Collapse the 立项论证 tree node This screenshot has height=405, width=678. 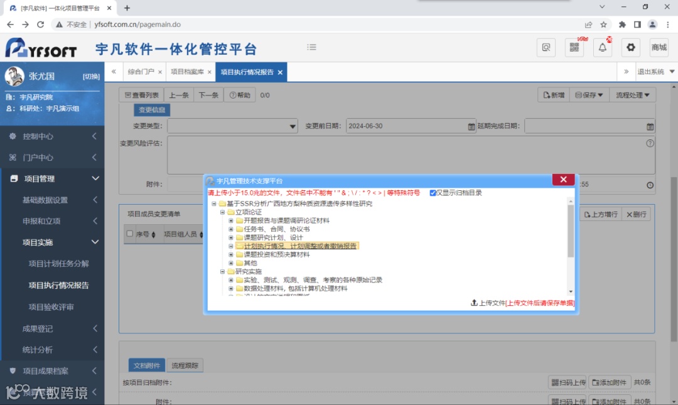[x=222, y=212]
